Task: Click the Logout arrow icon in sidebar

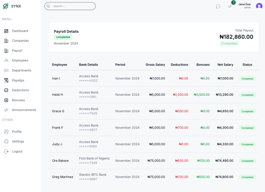Action: click(x=6, y=151)
